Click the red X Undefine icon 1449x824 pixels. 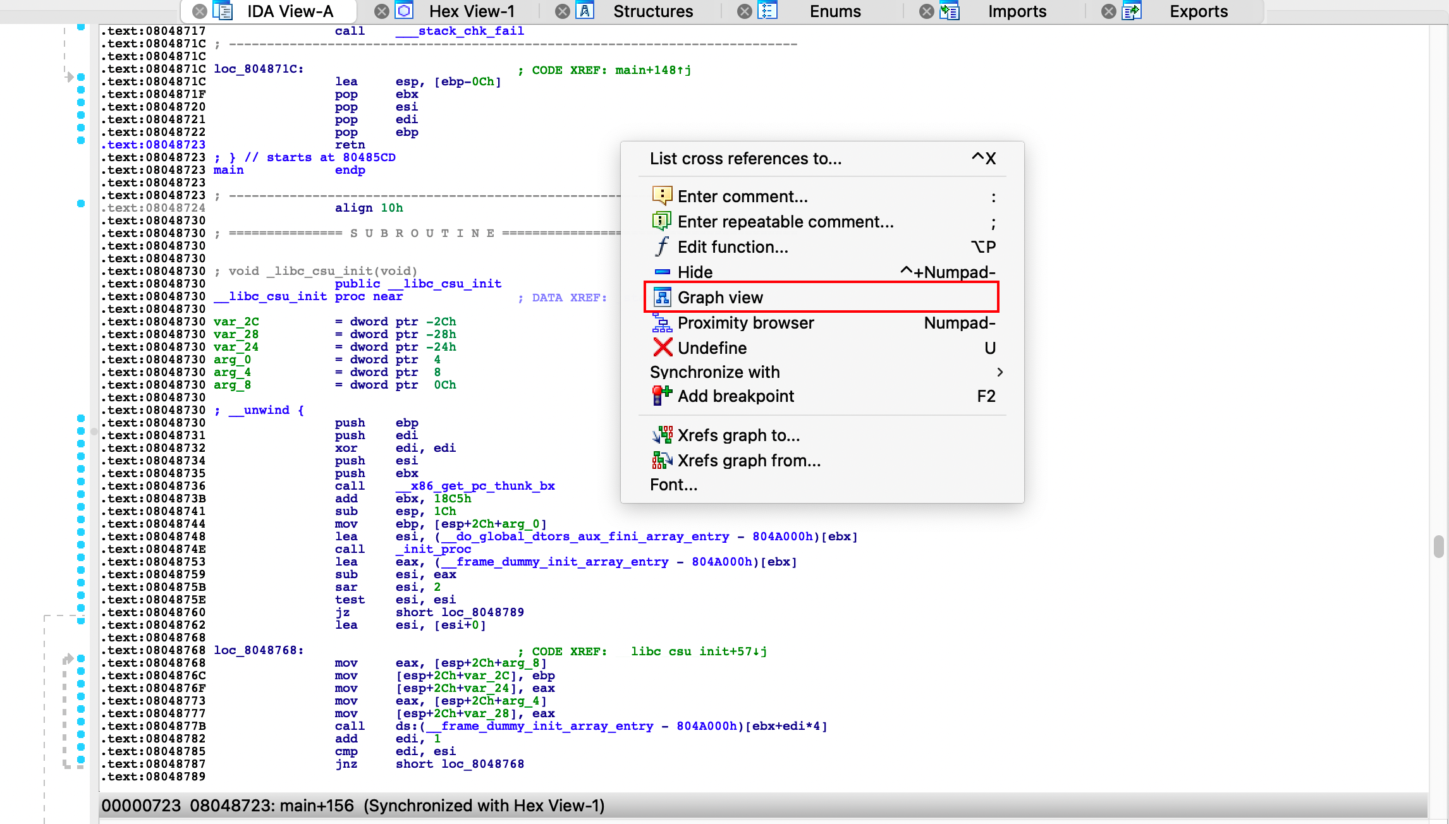(x=662, y=348)
